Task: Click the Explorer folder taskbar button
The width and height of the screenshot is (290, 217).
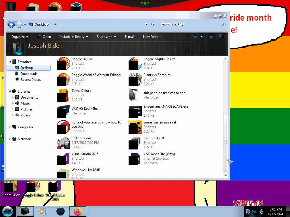Action: click(x=25, y=211)
